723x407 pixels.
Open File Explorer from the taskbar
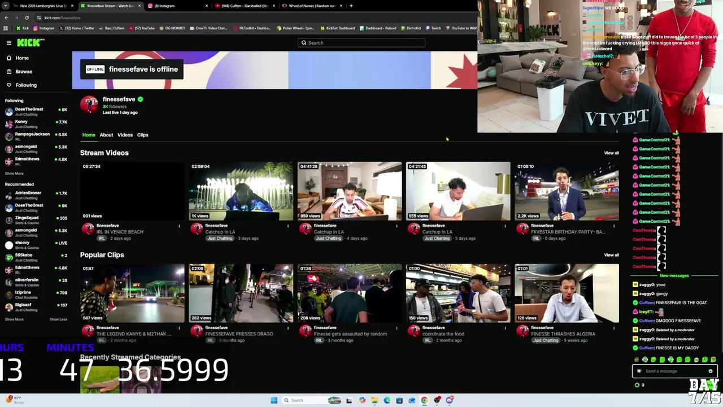(374, 400)
